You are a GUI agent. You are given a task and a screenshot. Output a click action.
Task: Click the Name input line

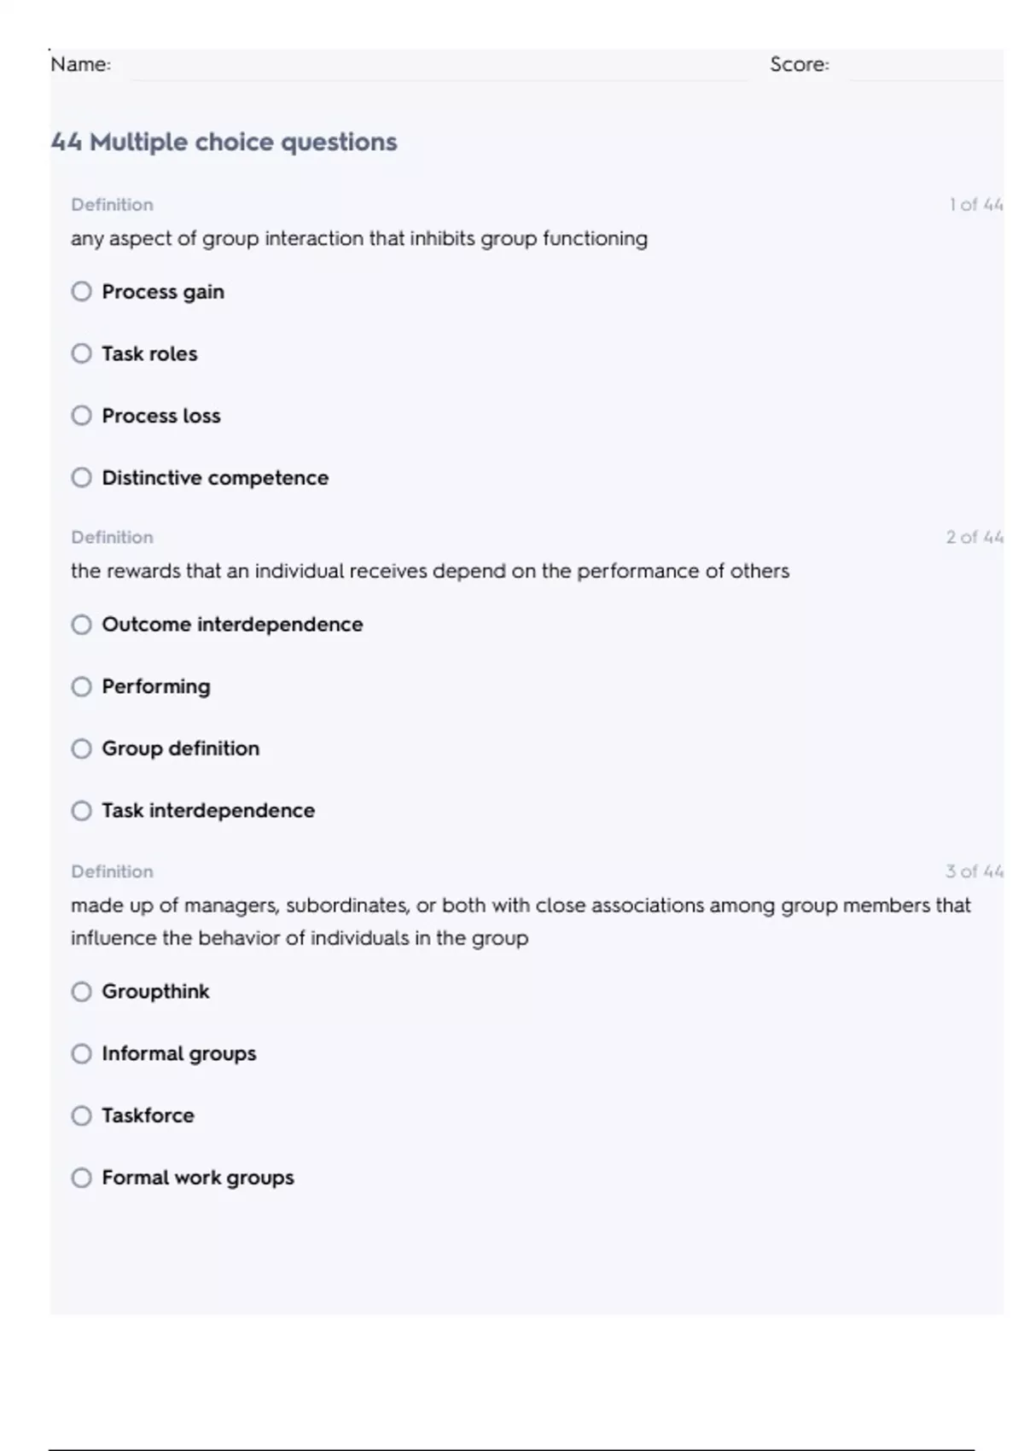(x=435, y=67)
